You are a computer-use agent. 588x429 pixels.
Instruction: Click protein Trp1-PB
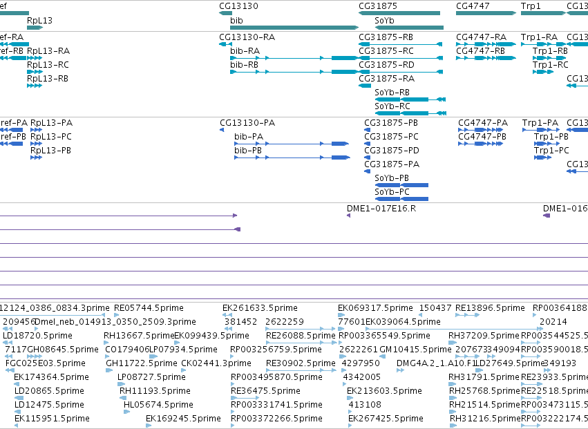point(551,137)
